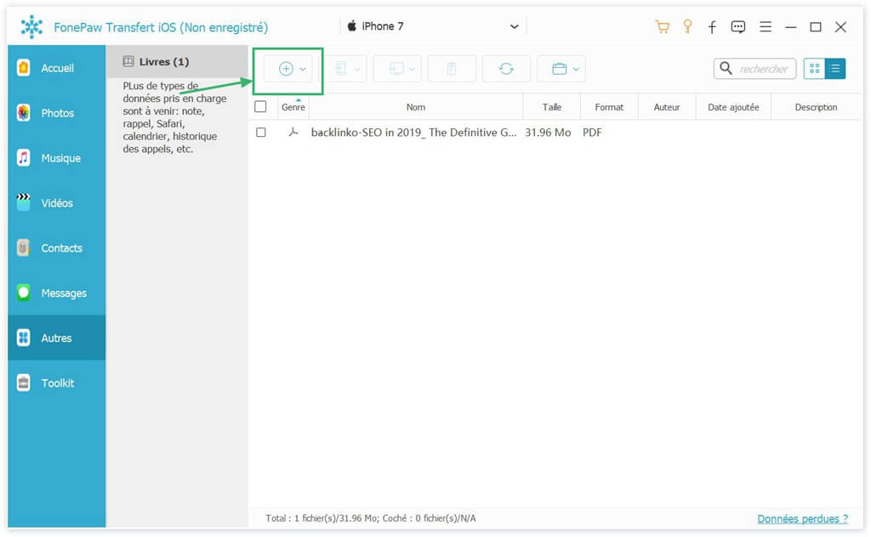This screenshot has width=871, height=537.
Task: Sort by the Format column header
Action: pos(609,107)
